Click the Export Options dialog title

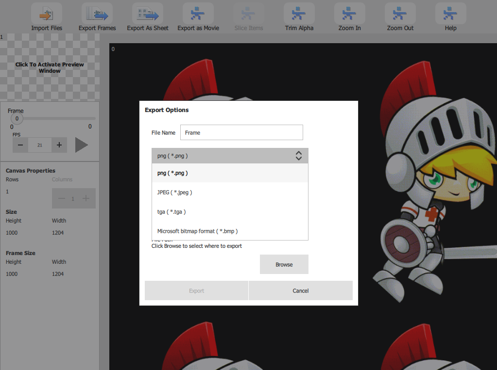(167, 110)
